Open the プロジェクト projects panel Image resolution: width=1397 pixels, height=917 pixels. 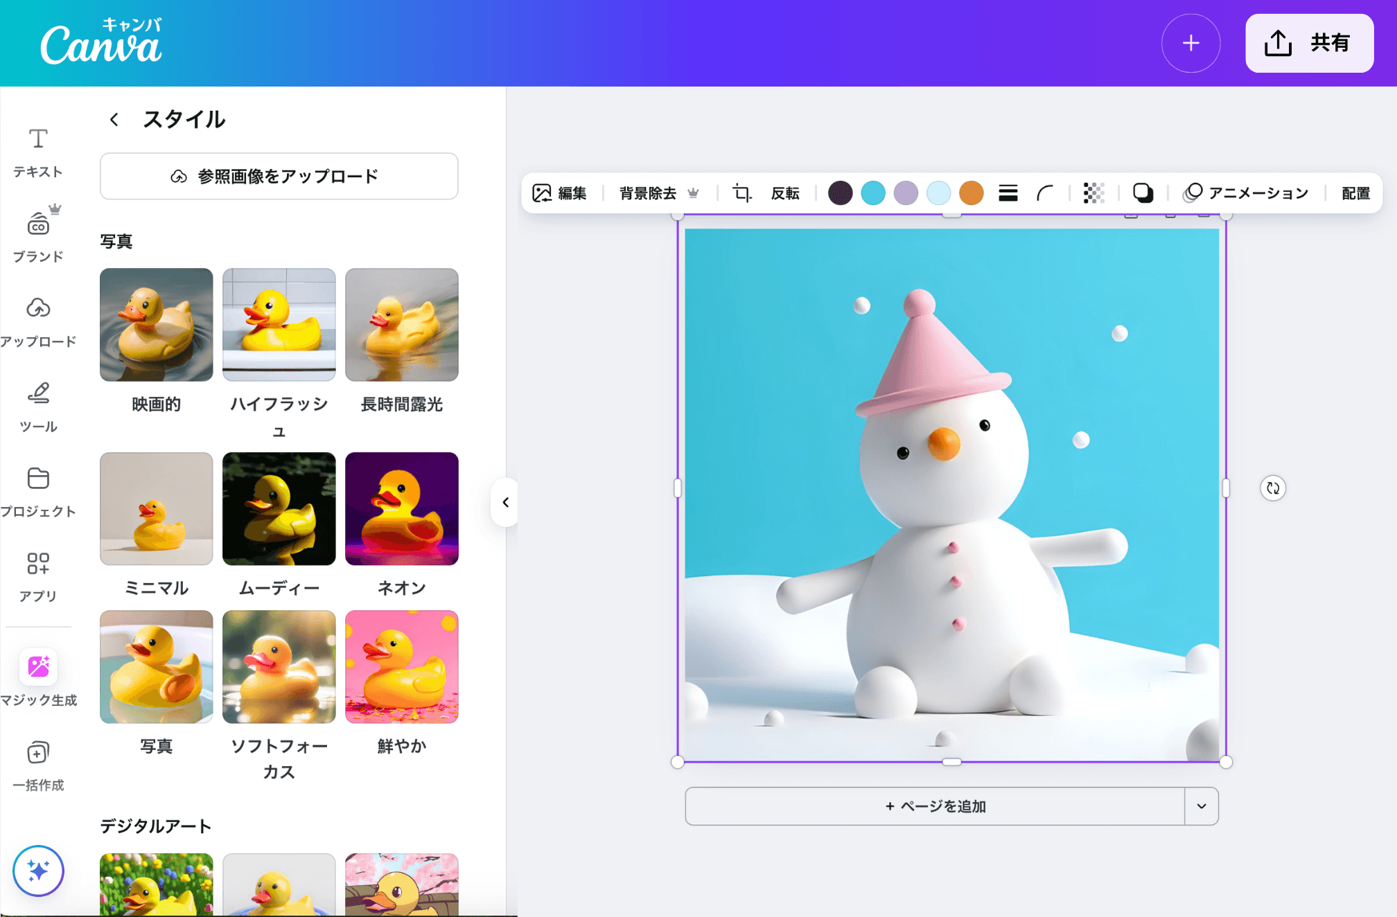coord(38,492)
